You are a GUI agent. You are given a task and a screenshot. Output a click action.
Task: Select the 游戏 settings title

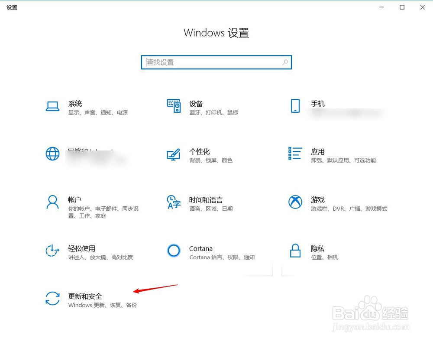[317, 200]
